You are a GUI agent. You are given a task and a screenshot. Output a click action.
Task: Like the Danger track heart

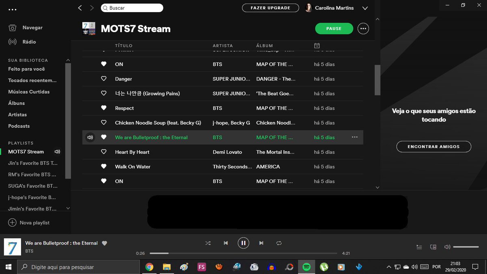[103, 79]
